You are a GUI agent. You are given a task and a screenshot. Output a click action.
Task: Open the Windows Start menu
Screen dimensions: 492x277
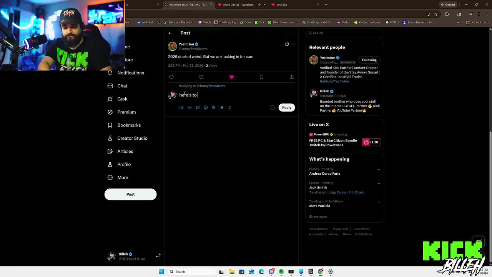click(x=161, y=272)
